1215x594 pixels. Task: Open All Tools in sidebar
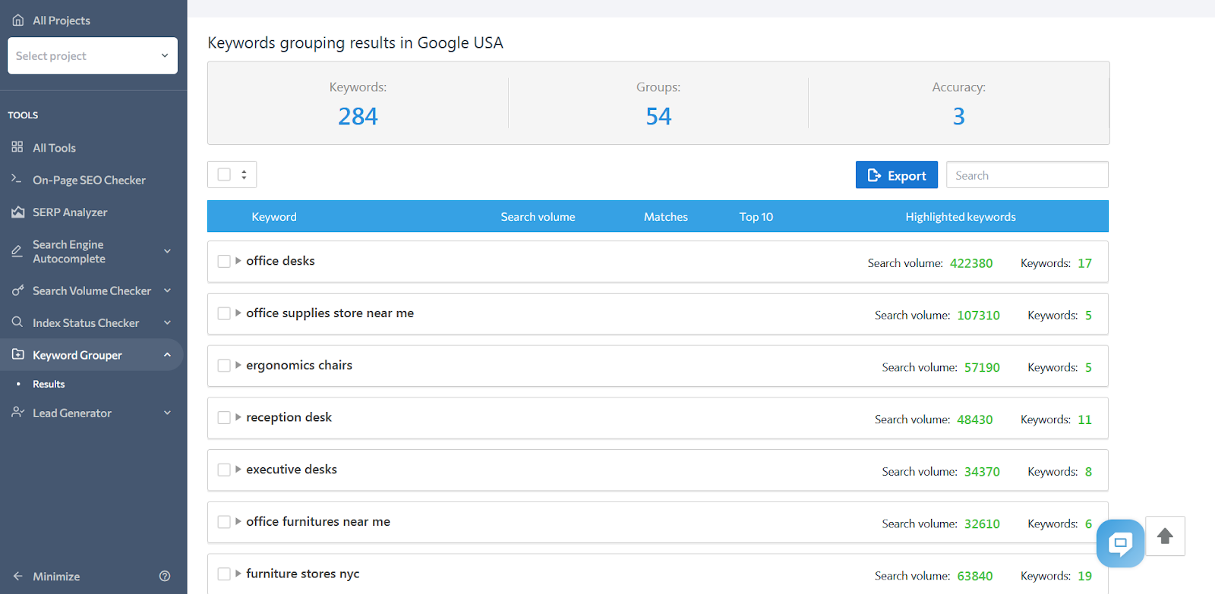point(54,148)
